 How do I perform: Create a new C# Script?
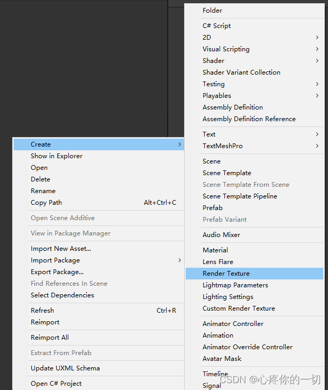[217, 26]
